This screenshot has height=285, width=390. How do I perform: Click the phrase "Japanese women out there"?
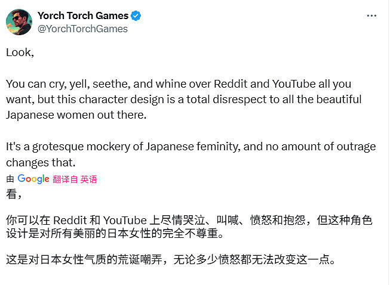click(76, 114)
